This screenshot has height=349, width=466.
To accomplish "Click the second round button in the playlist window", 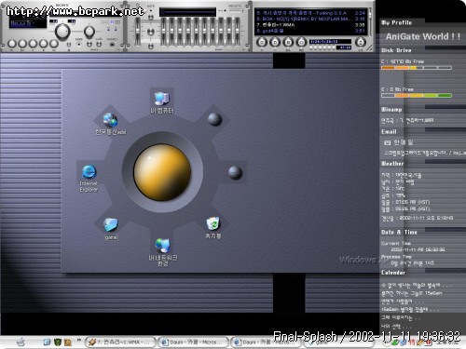I will click(275, 42).
